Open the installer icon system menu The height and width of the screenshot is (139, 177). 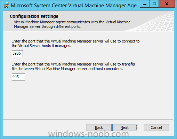pyautogui.click(x=6, y=6)
